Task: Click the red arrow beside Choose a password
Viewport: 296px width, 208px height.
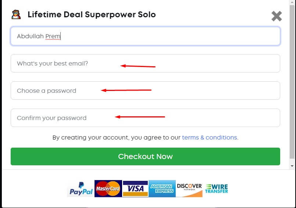Action: 126,90
